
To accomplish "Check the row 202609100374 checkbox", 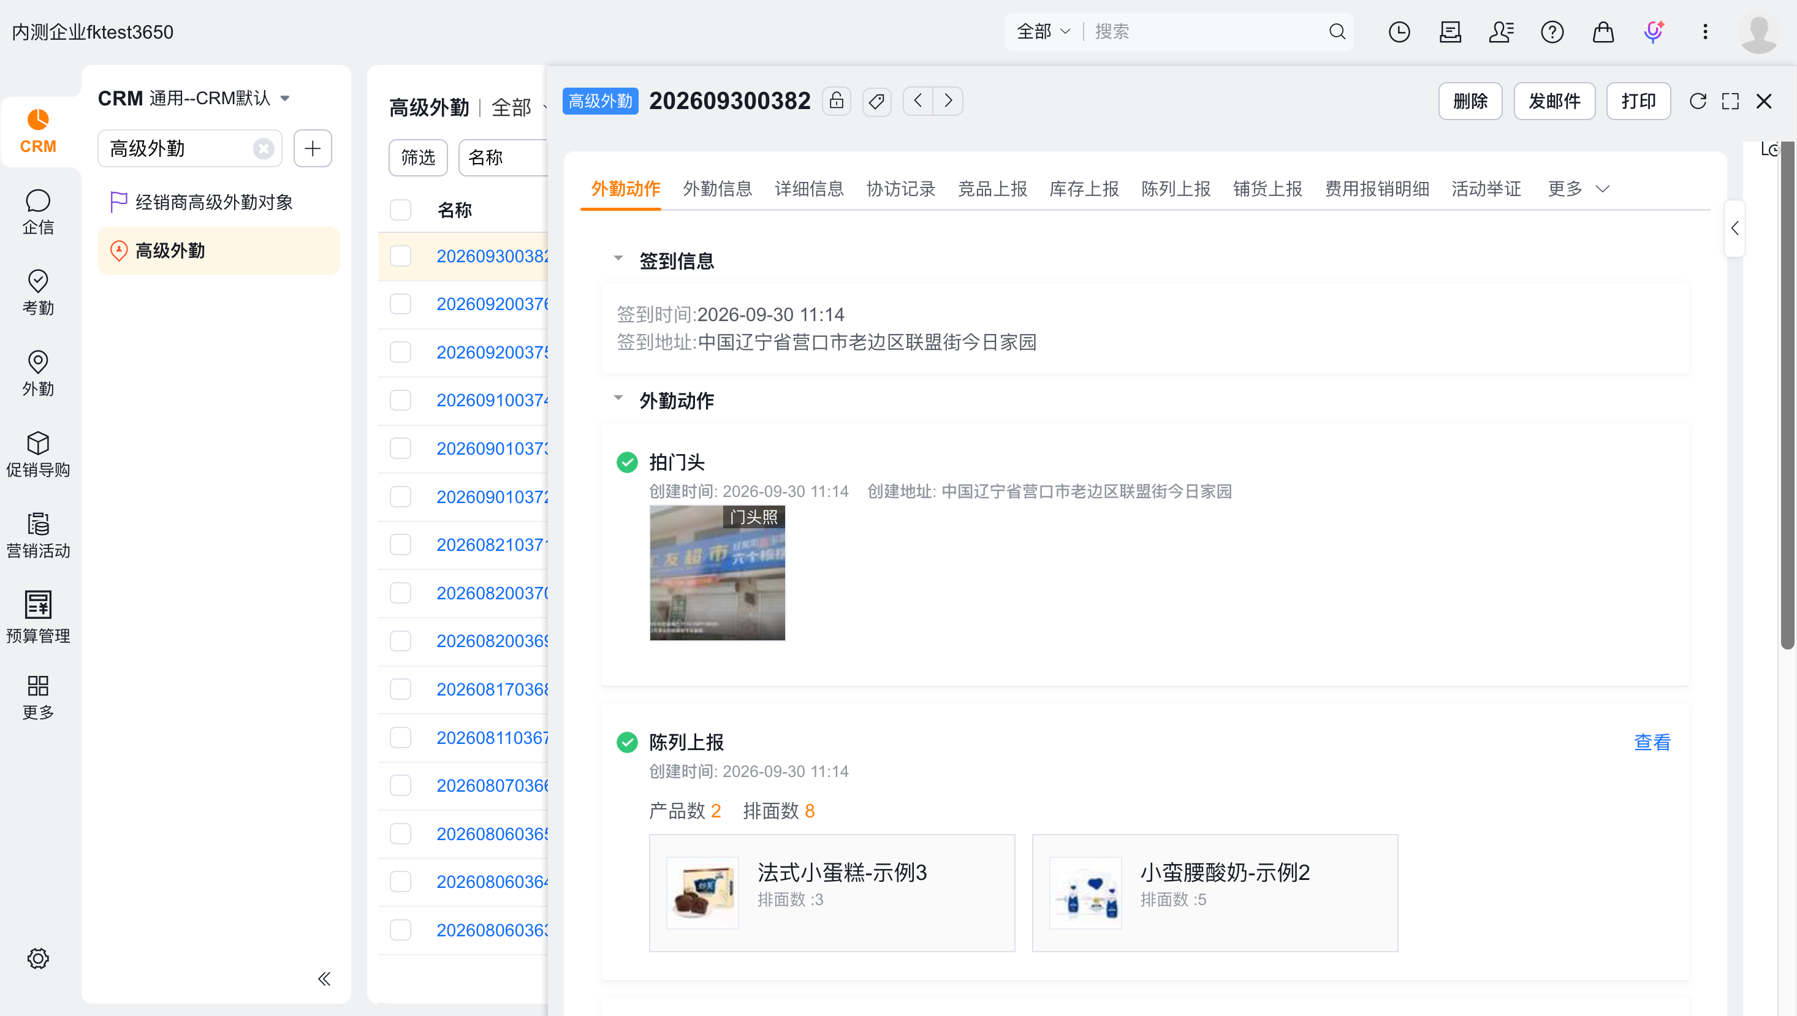I will tap(401, 401).
